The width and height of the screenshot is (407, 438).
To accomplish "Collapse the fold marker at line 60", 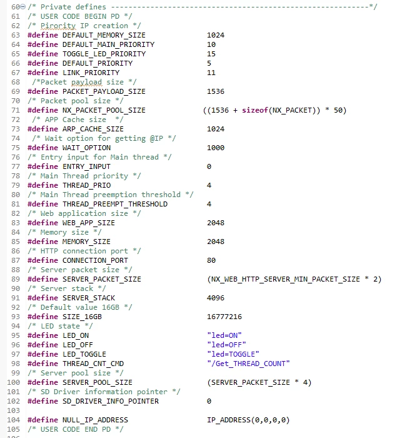I will [x=23, y=7].
